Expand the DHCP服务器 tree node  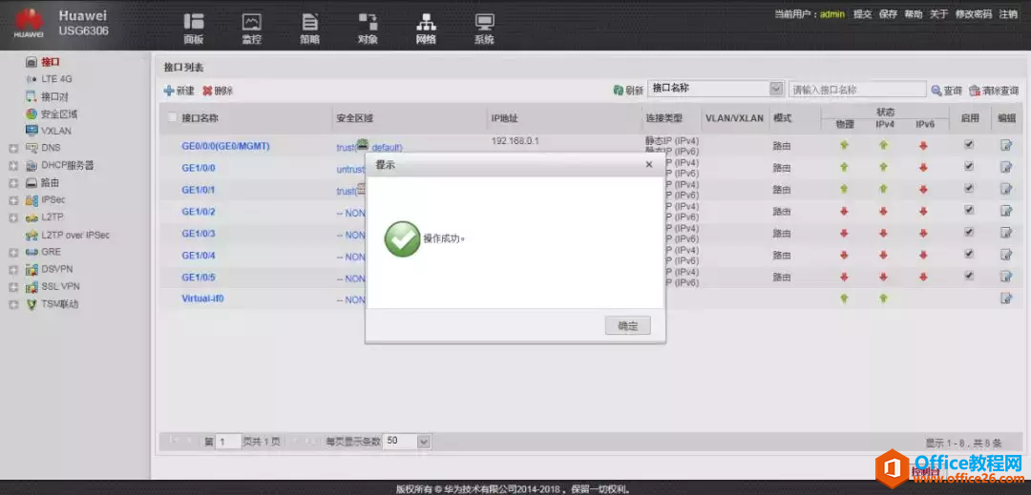[x=13, y=166]
